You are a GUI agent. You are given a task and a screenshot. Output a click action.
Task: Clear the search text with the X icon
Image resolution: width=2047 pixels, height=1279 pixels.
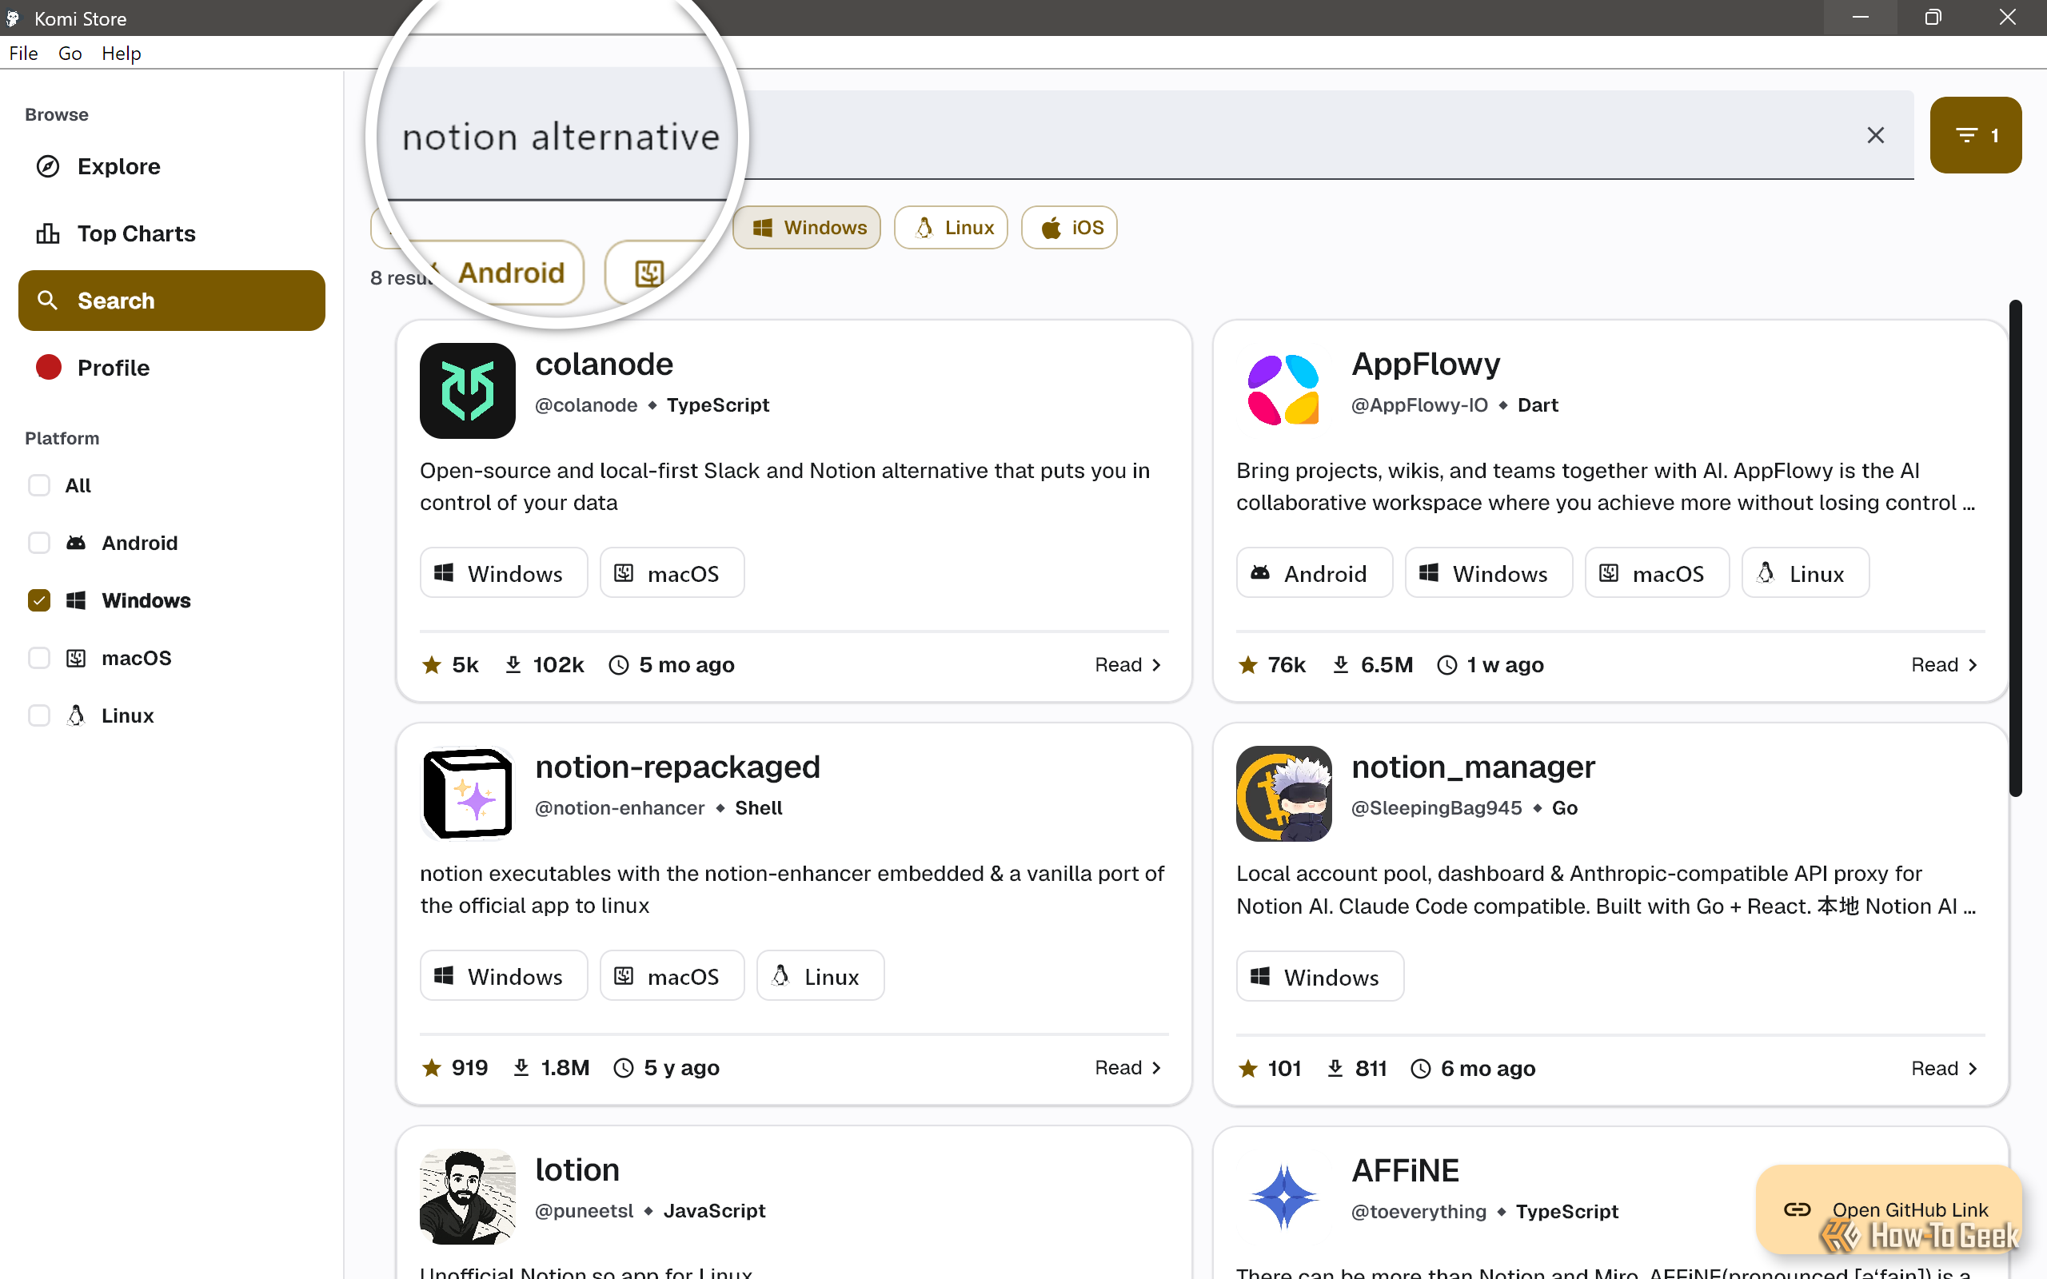pos(1875,135)
